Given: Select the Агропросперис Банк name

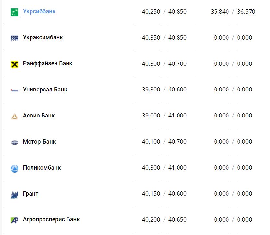Looking at the screenshot, I should click(51, 219).
